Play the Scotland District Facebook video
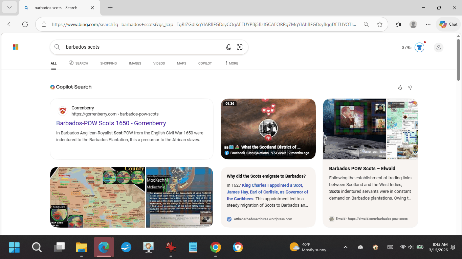 [268, 129]
